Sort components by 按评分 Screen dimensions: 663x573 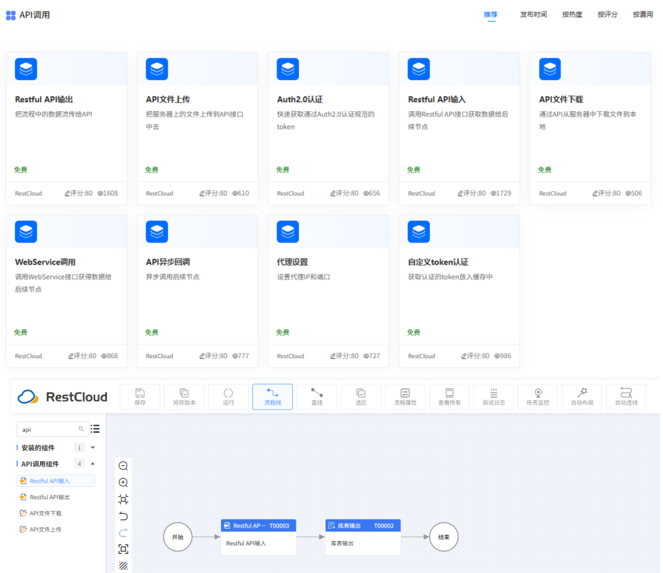[607, 14]
